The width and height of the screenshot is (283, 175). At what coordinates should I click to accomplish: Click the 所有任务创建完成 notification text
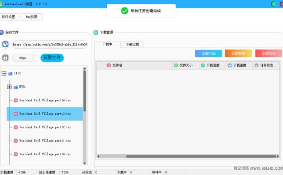coord(145,11)
